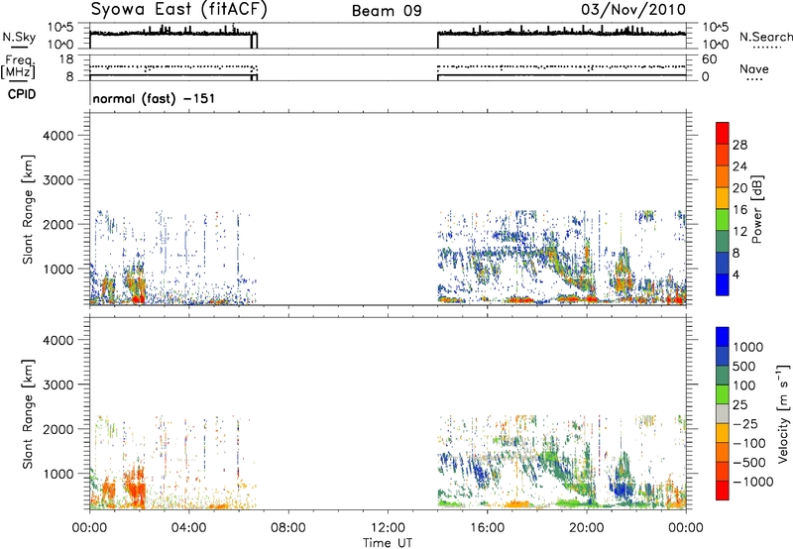Click the 'CPID' row label
This screenshot has height=549, width=793.
click(x=22, y=94)
